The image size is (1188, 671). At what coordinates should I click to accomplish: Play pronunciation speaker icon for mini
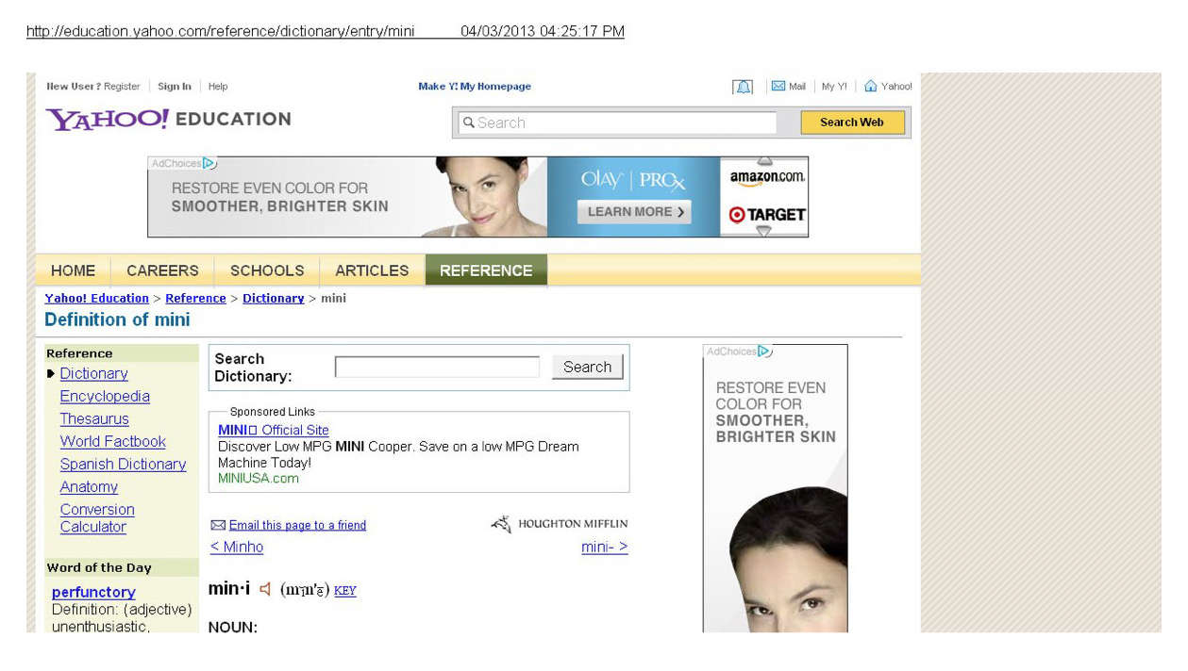click(x=265, y=589)
